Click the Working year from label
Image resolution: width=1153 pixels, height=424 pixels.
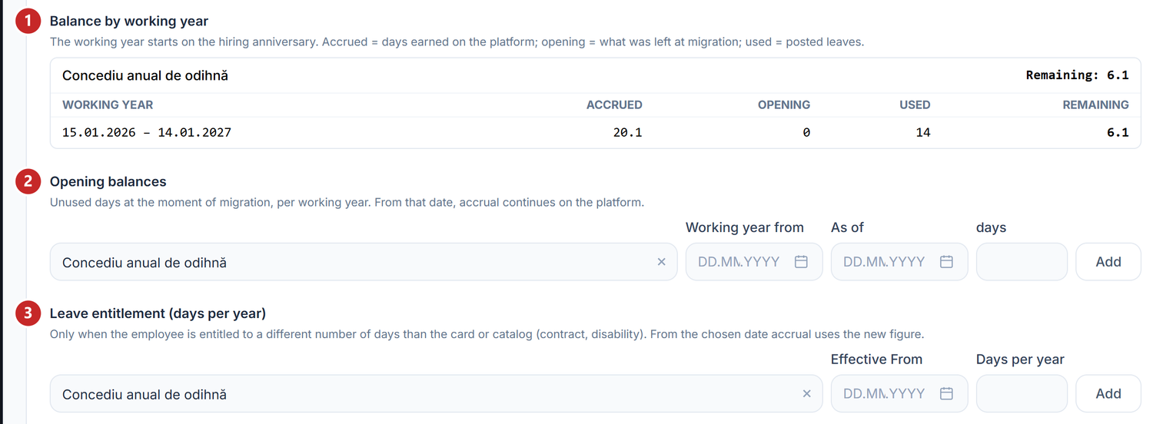[745, 227]
